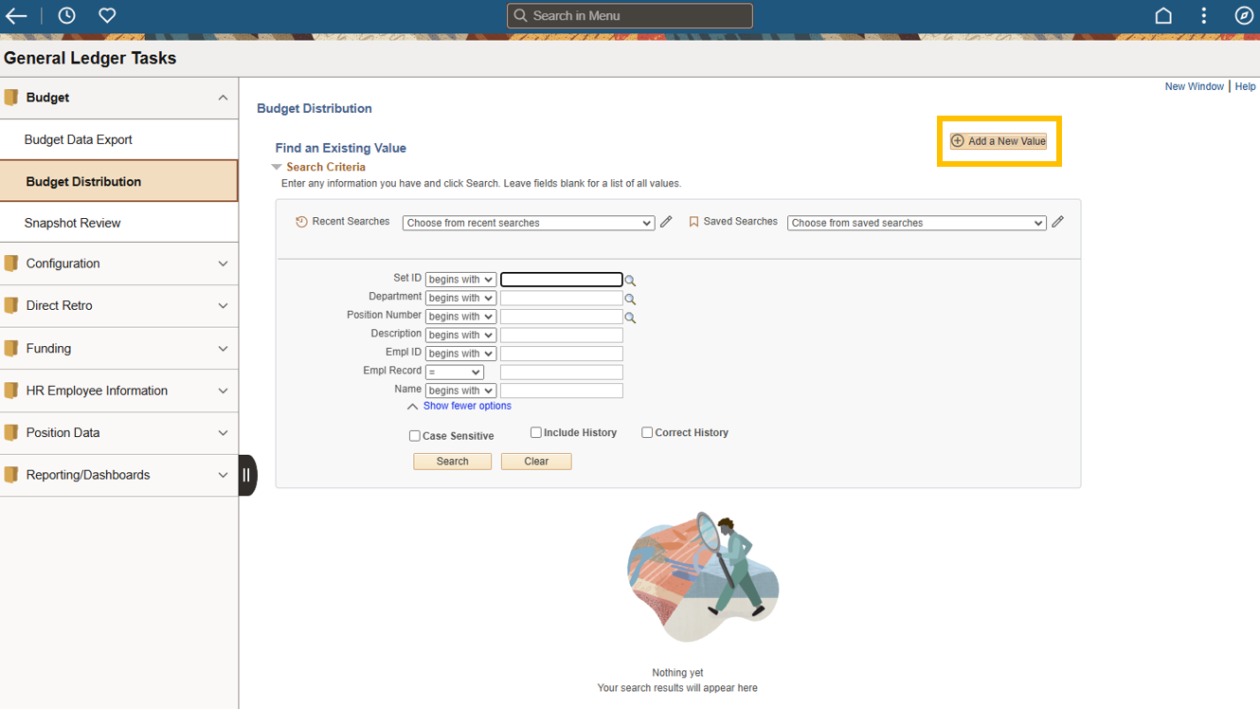The image size is (1260, 709).
Task: Go to the Home icon
Action: (1163, 16)
